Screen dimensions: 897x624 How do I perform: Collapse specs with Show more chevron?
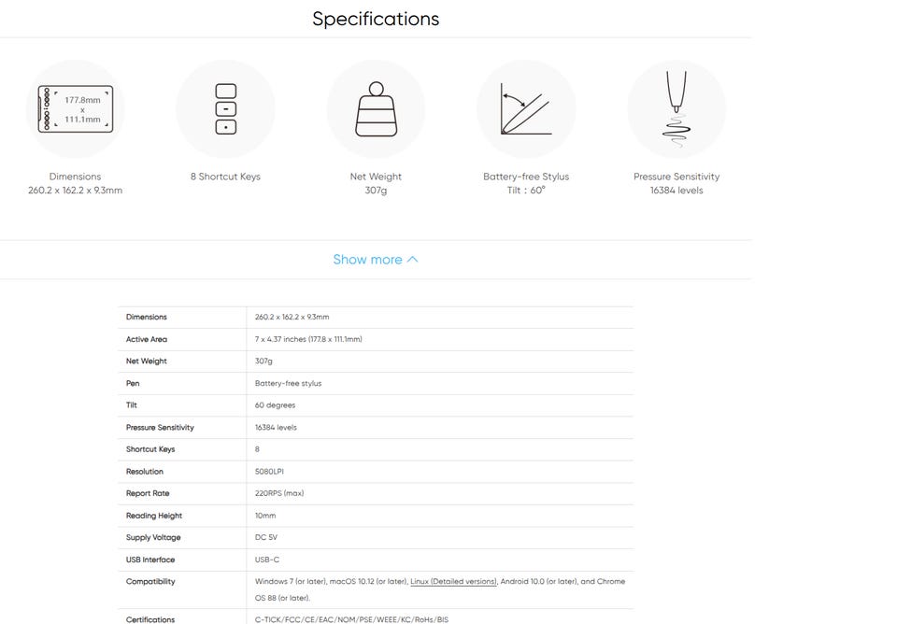(413, 260)
